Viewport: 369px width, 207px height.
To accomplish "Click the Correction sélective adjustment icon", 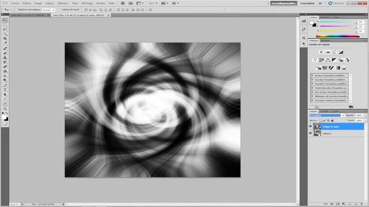I will coord(344,68).
